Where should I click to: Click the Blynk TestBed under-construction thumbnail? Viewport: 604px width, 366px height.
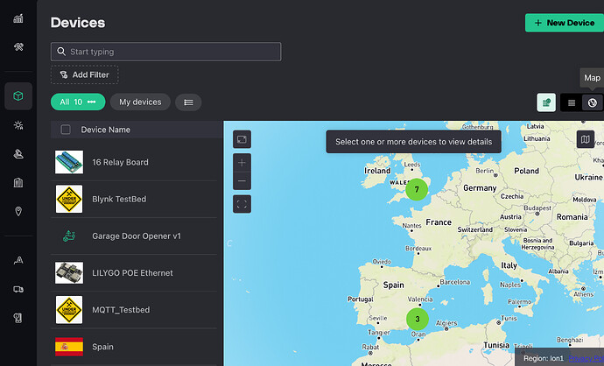[69, 199]
